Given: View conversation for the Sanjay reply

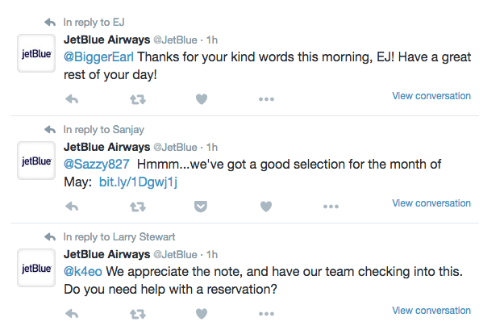Looking at the screenshot, I should tap(431, 203).
